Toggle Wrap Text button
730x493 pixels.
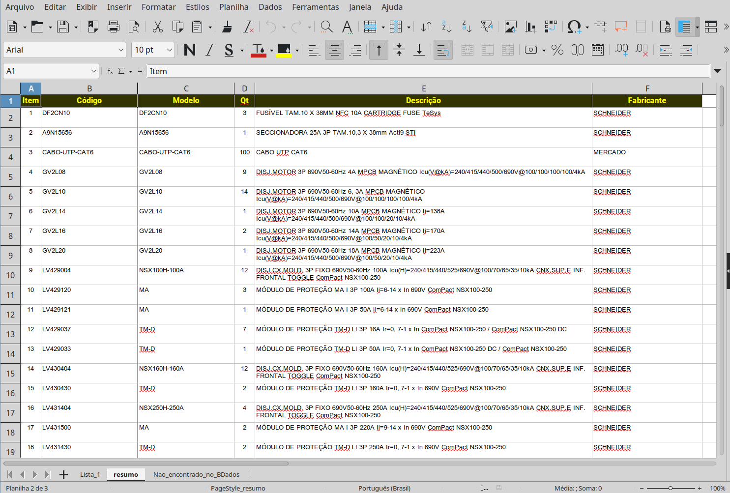pos(443,50)
